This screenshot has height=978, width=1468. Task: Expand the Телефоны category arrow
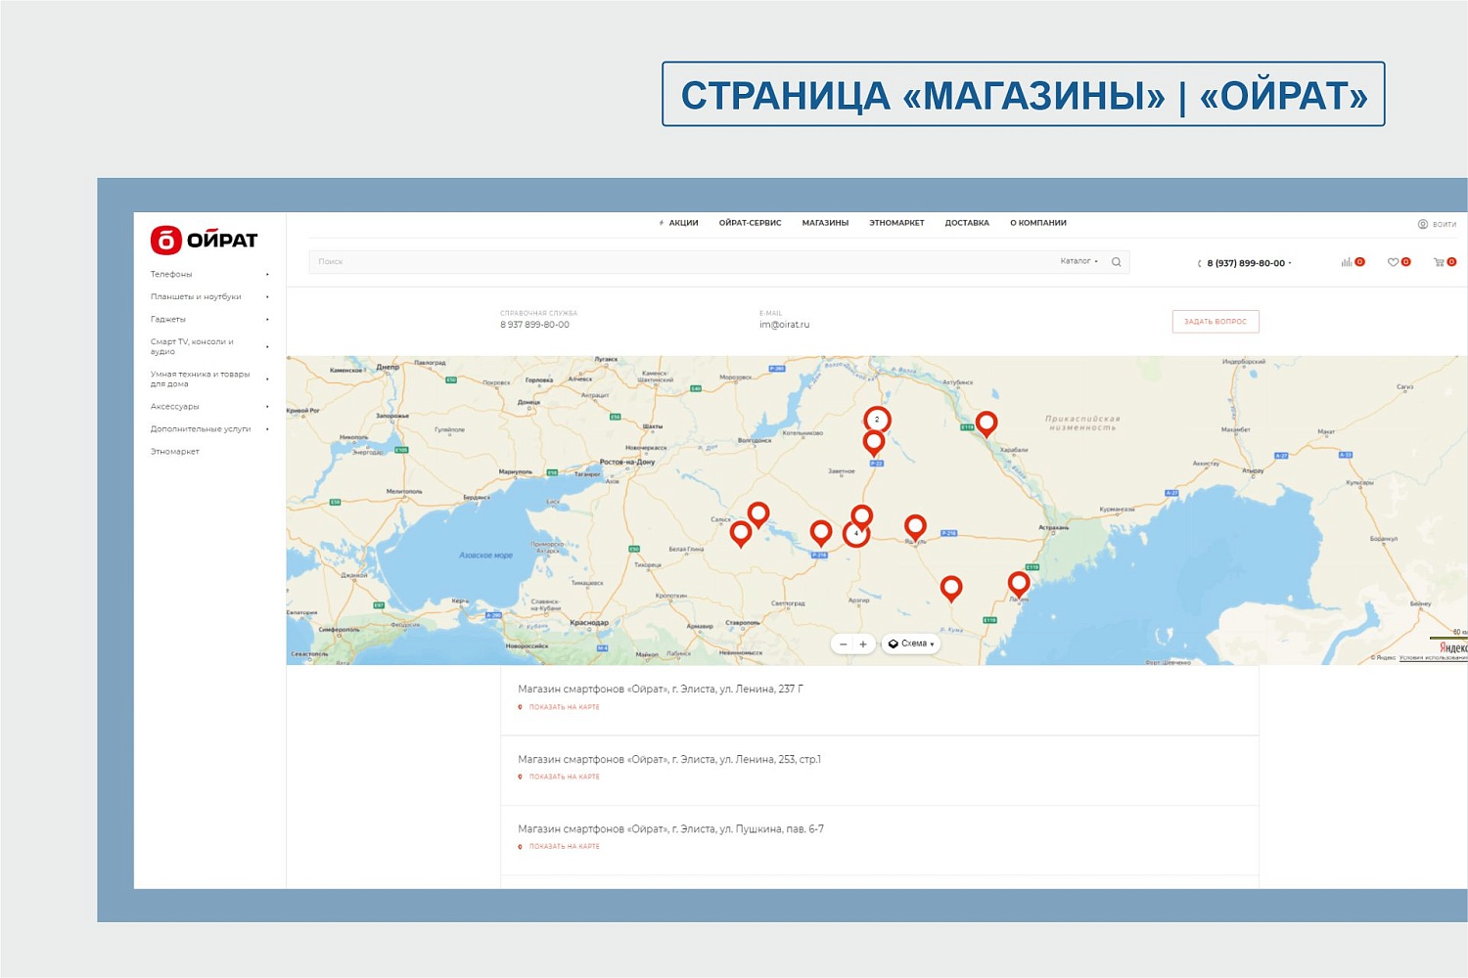[267, 274]
